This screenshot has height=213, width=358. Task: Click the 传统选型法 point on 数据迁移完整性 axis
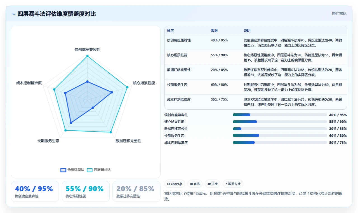point(93,107)
